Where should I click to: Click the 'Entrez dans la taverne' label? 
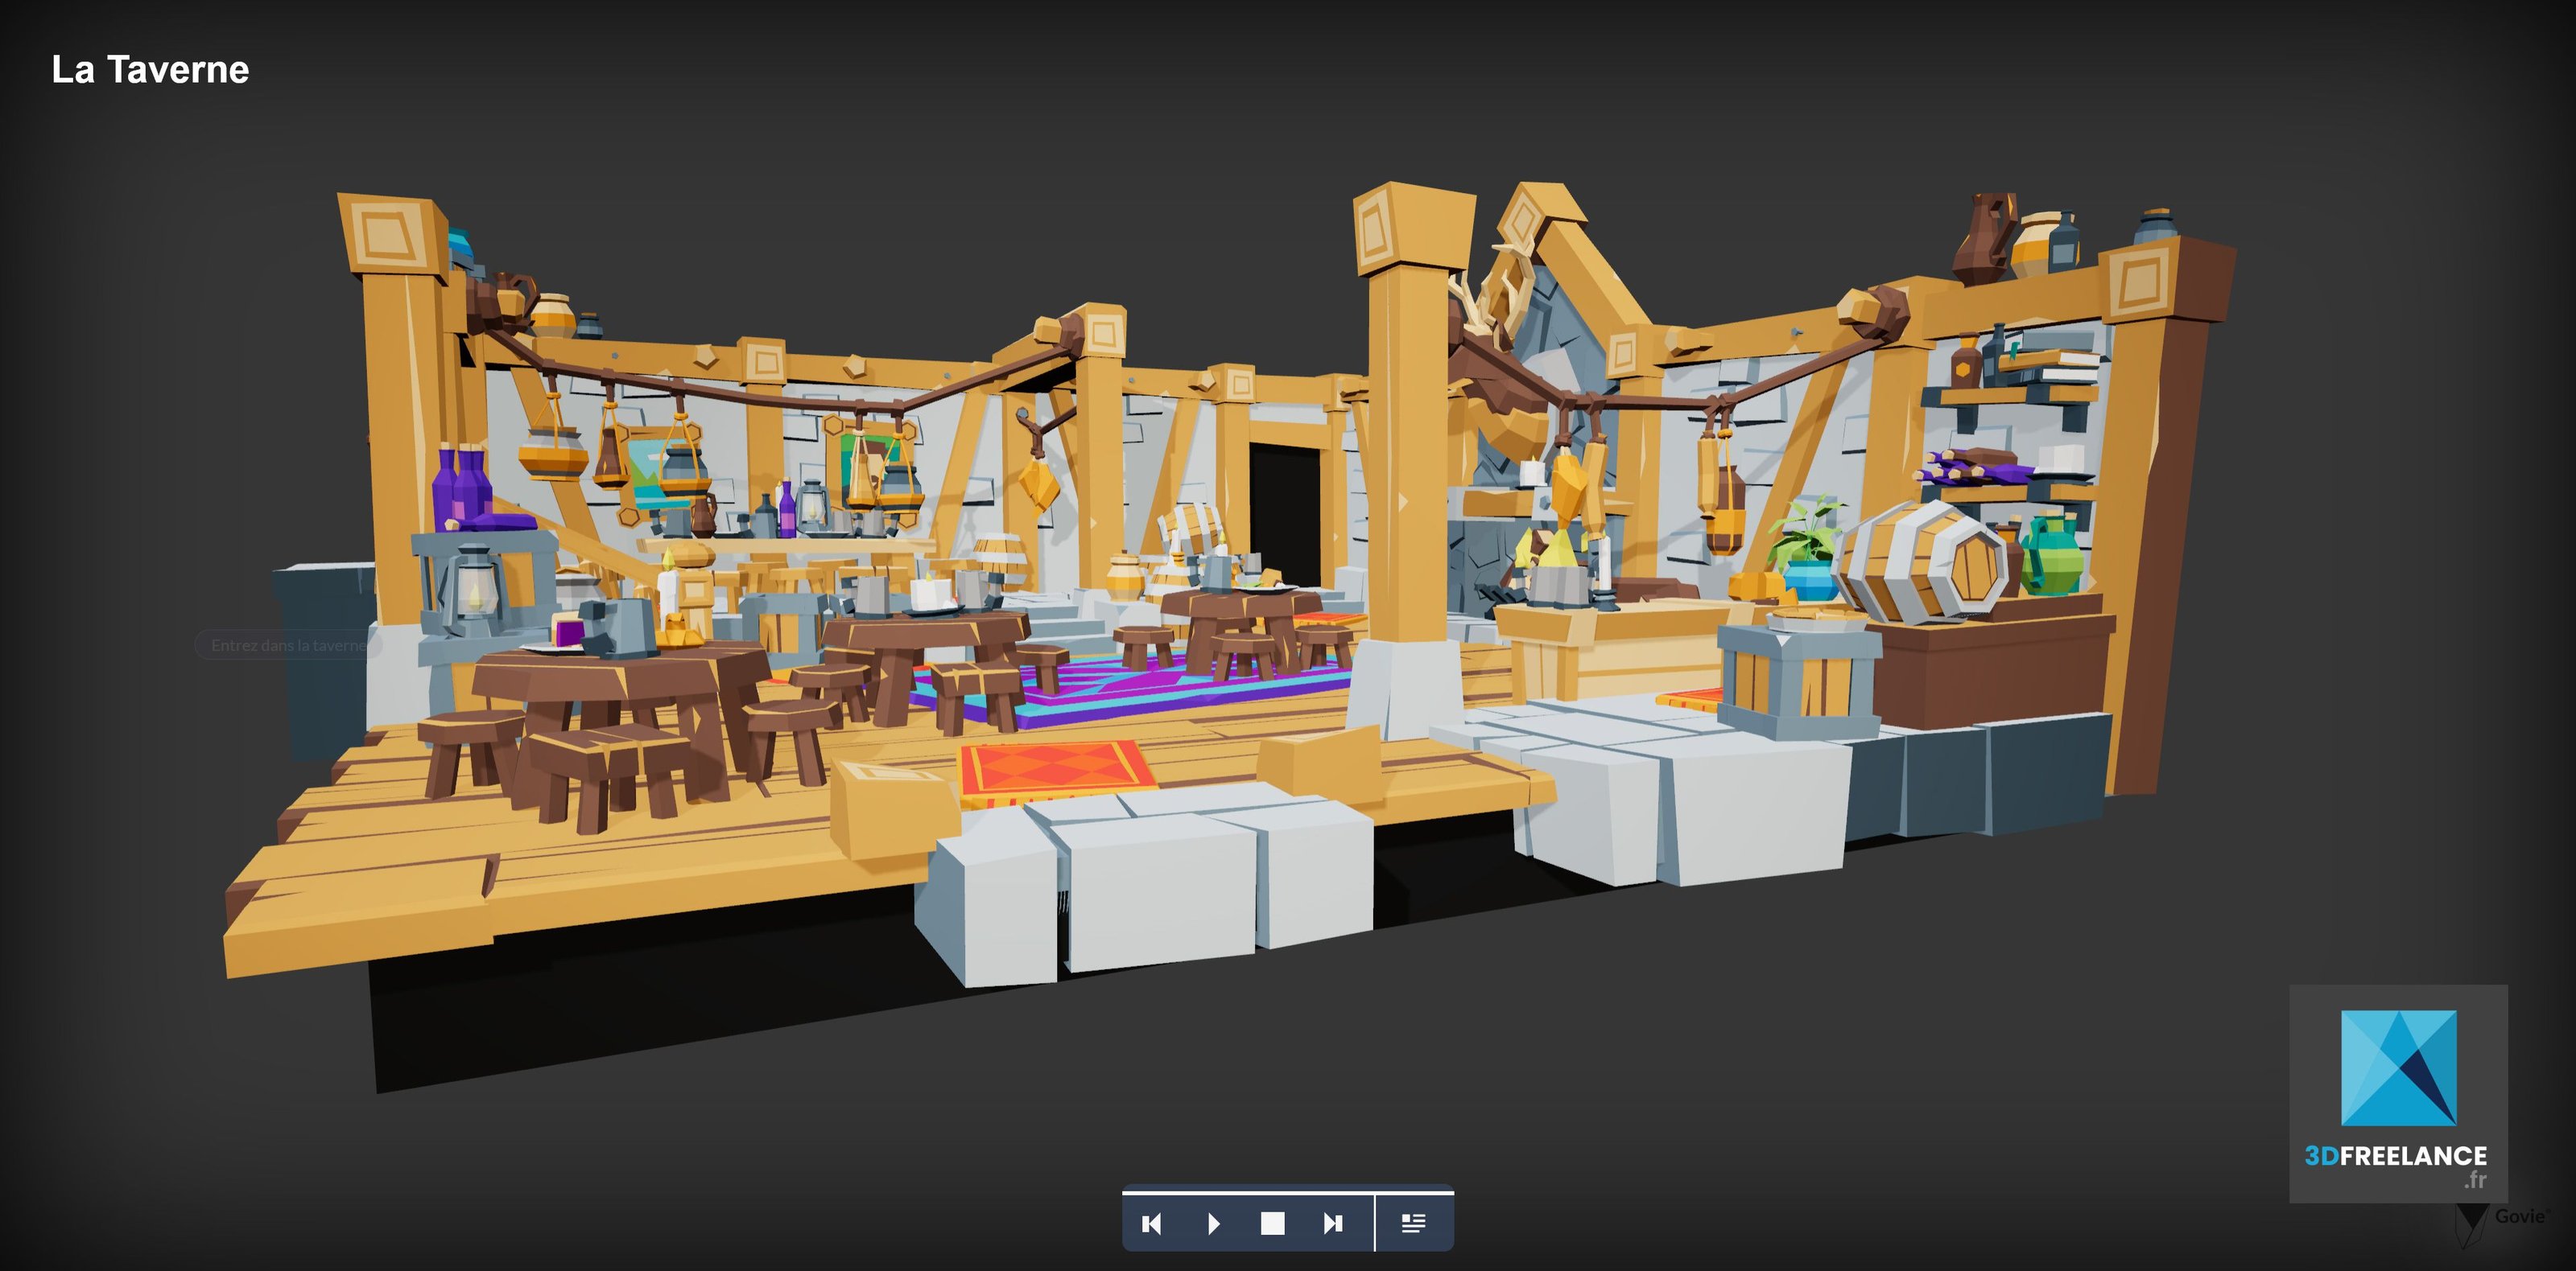click(288, 645)
